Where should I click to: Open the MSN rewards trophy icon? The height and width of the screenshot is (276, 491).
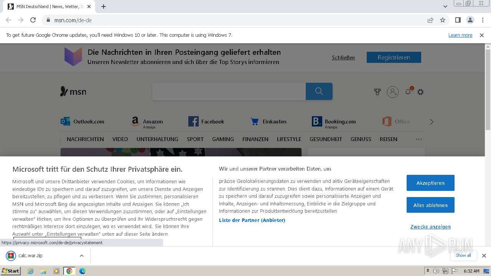coord(377,92)
